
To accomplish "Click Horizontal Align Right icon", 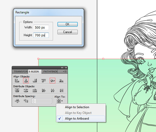I will pos(35,80).
